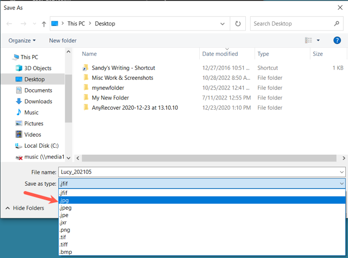Sort by Date modified column
The width and height of the screenshot is (348, 258).
(x=220, y=54)
